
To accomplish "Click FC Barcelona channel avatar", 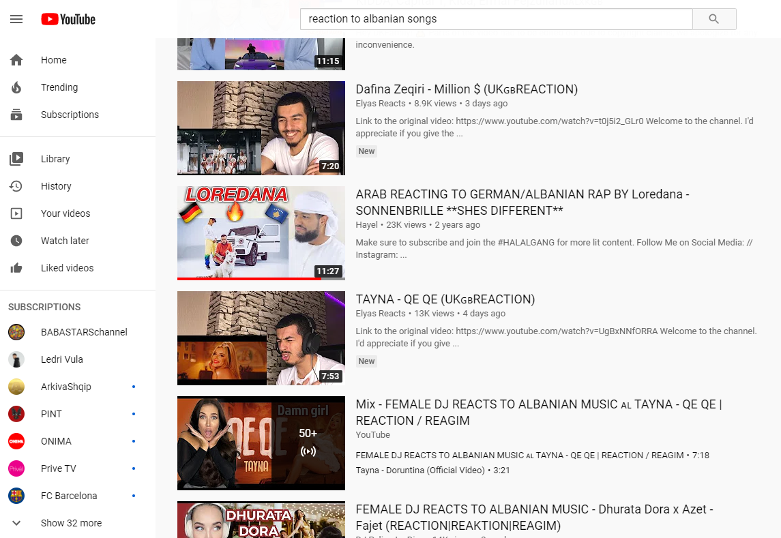I will pyautogui.click(x=16, y=496).
